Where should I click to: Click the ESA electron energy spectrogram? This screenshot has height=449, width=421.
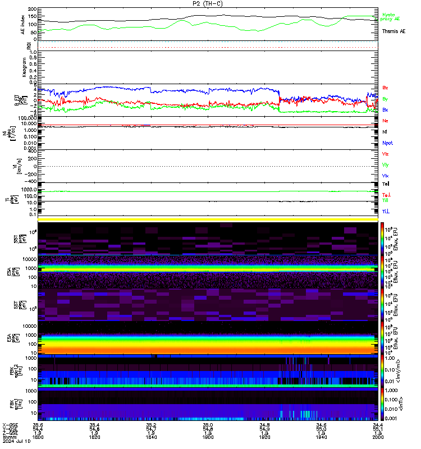(208, 338)
